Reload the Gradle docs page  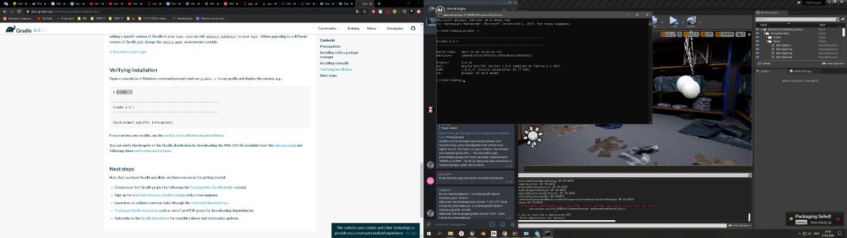[19, 11]
